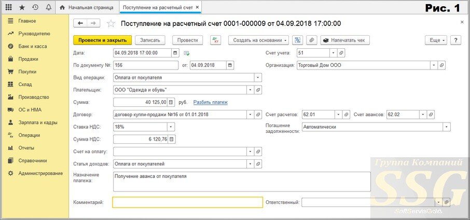
Task: Expand Организация dropdown
Action: [x=434, y=65]
